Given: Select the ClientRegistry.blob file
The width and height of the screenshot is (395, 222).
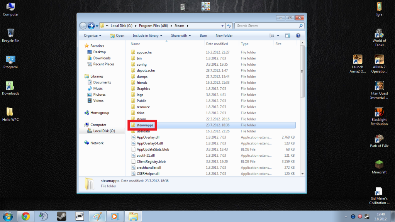Looking at the screenshot, I should (151, 161).
